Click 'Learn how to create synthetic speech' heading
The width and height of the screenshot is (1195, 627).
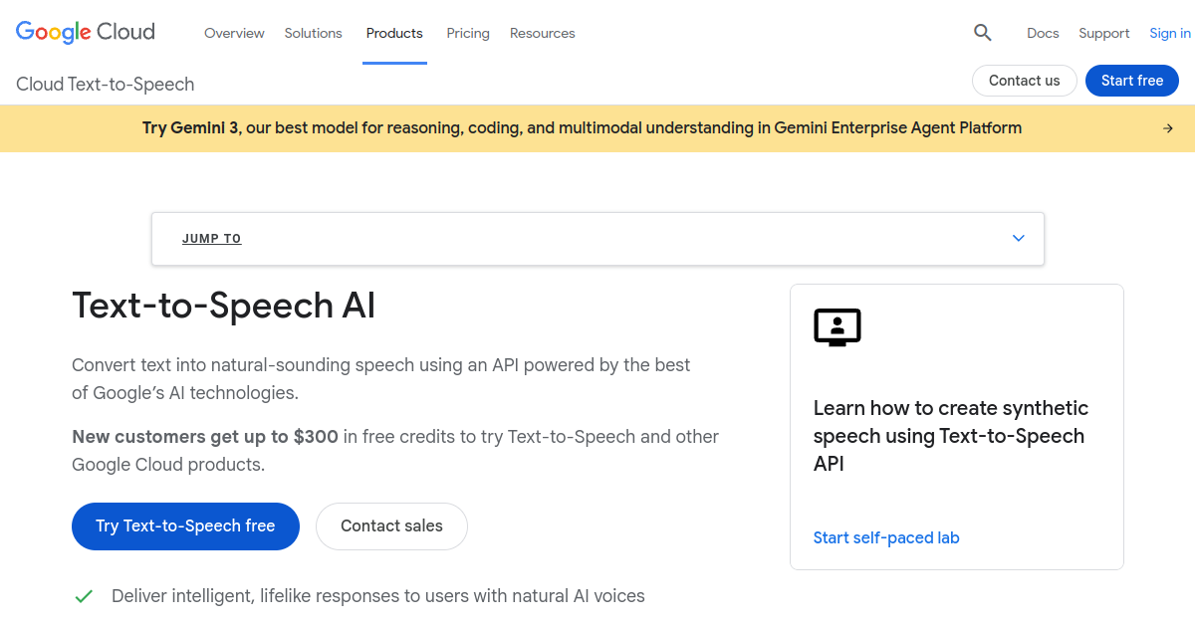click(951, 436)
